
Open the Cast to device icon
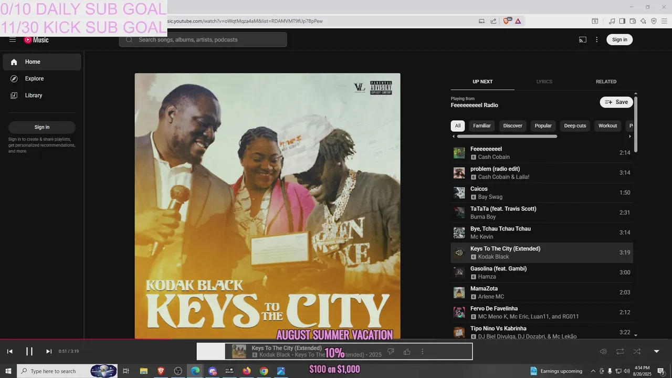(583, 40)
